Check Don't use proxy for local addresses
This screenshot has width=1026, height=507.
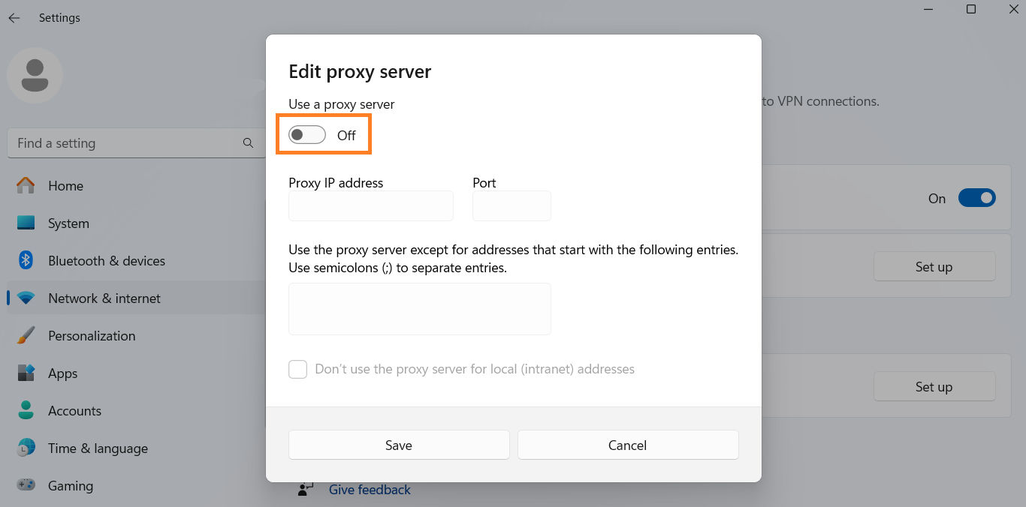click(x=298, y=369)
